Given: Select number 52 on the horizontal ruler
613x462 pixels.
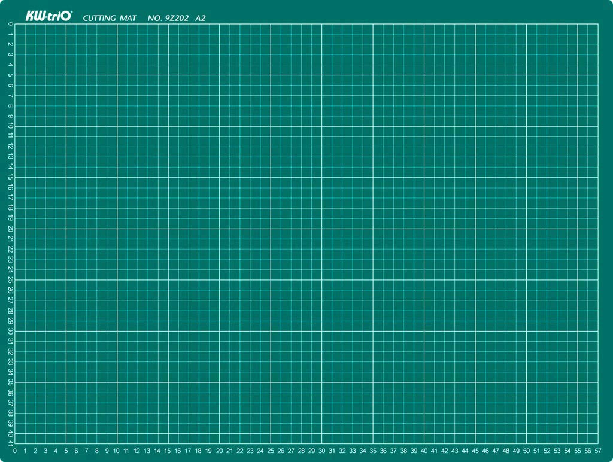Looking at the screenshot, I should pos(547,451).
